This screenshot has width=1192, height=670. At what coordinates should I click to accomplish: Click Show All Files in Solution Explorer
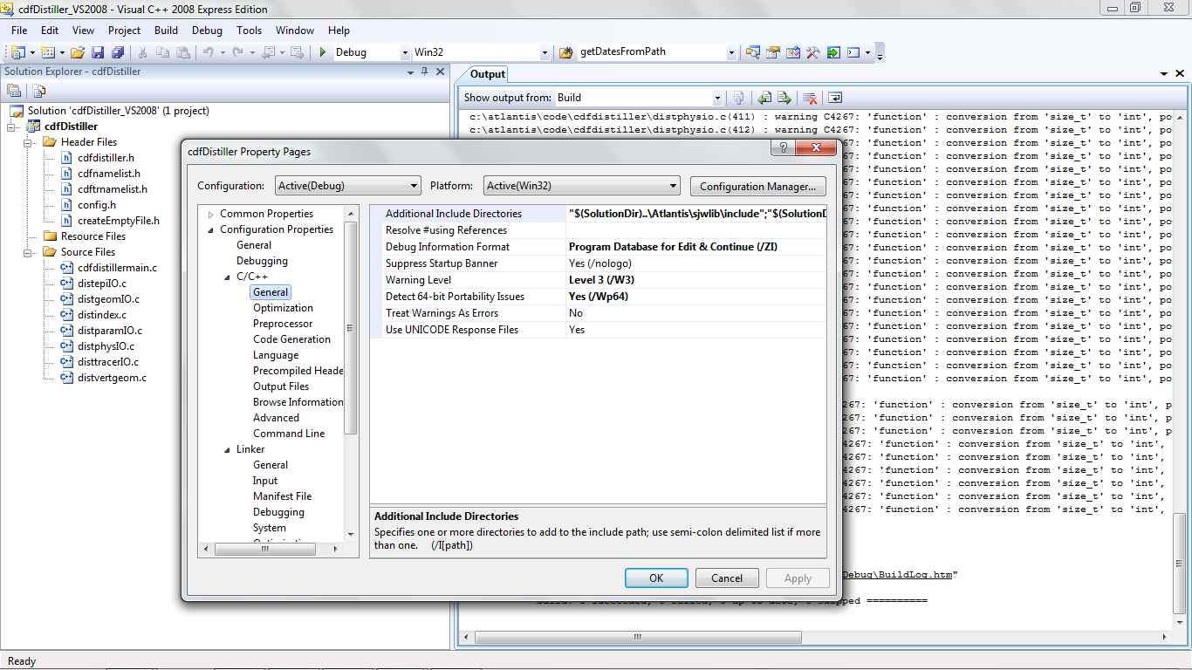[39, 90]
